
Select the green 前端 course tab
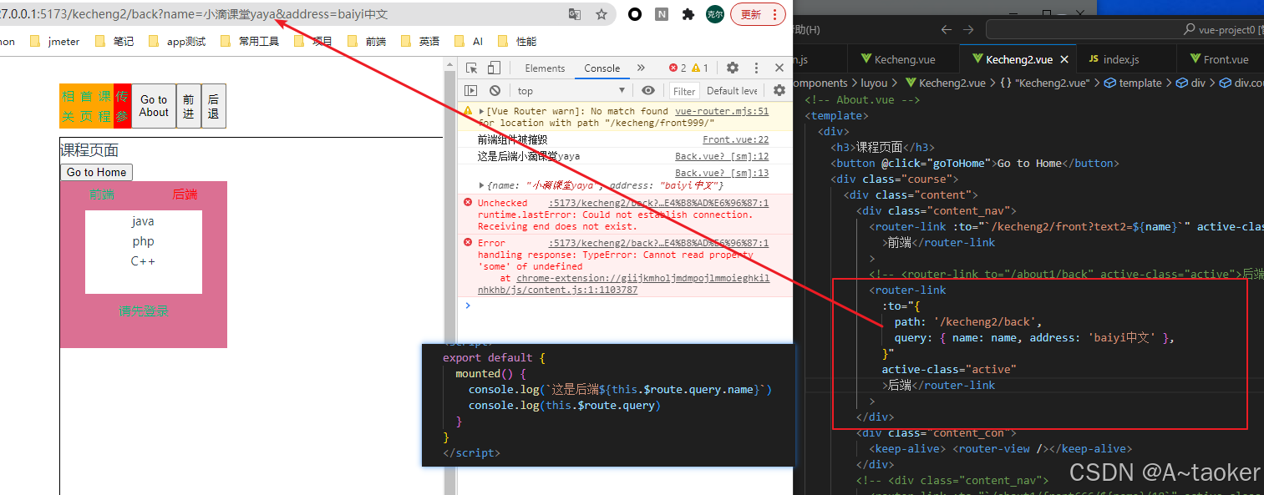(x=102, y=194)
